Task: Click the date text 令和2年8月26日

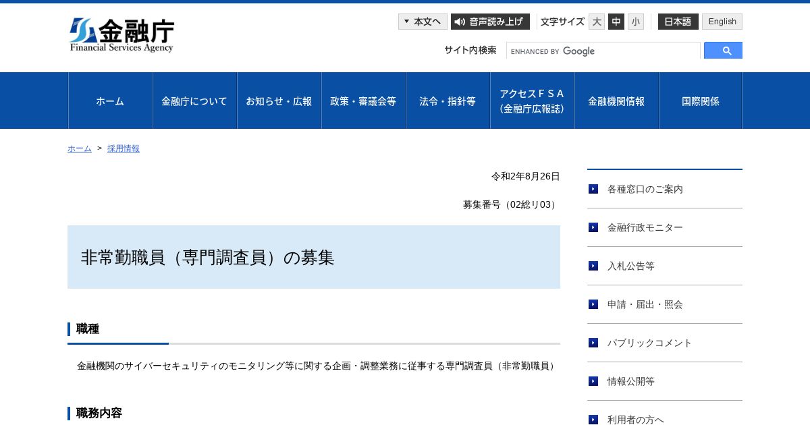Action: coord(526,176)
